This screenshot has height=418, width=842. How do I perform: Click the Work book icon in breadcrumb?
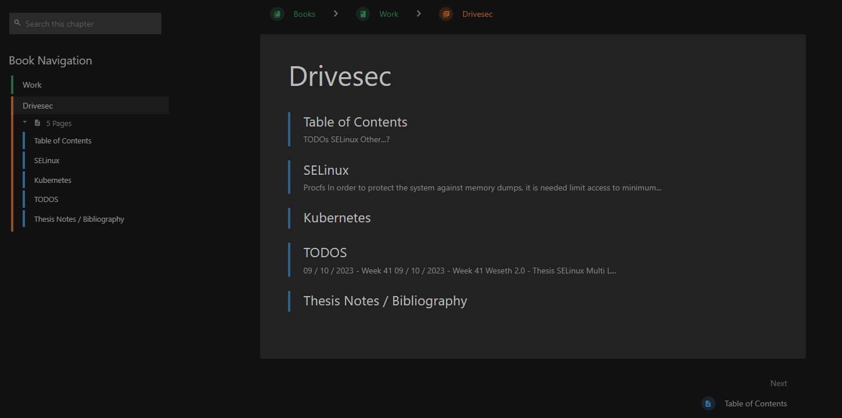pyautogui.click(x=363, y=14)
